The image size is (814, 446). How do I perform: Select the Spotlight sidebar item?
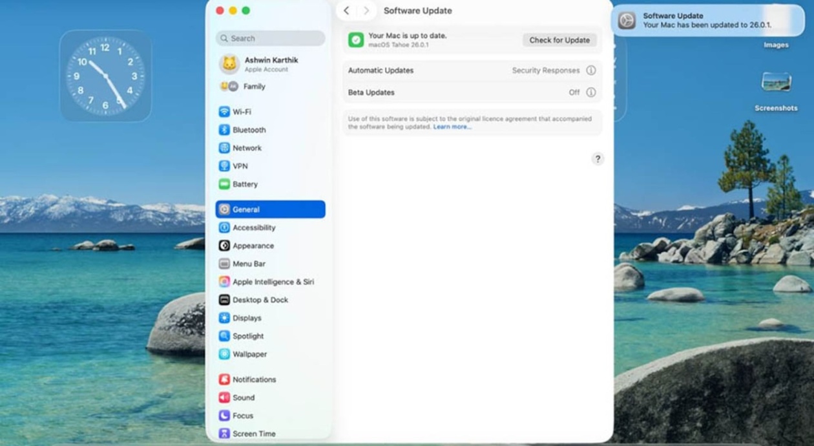point(248,336)
